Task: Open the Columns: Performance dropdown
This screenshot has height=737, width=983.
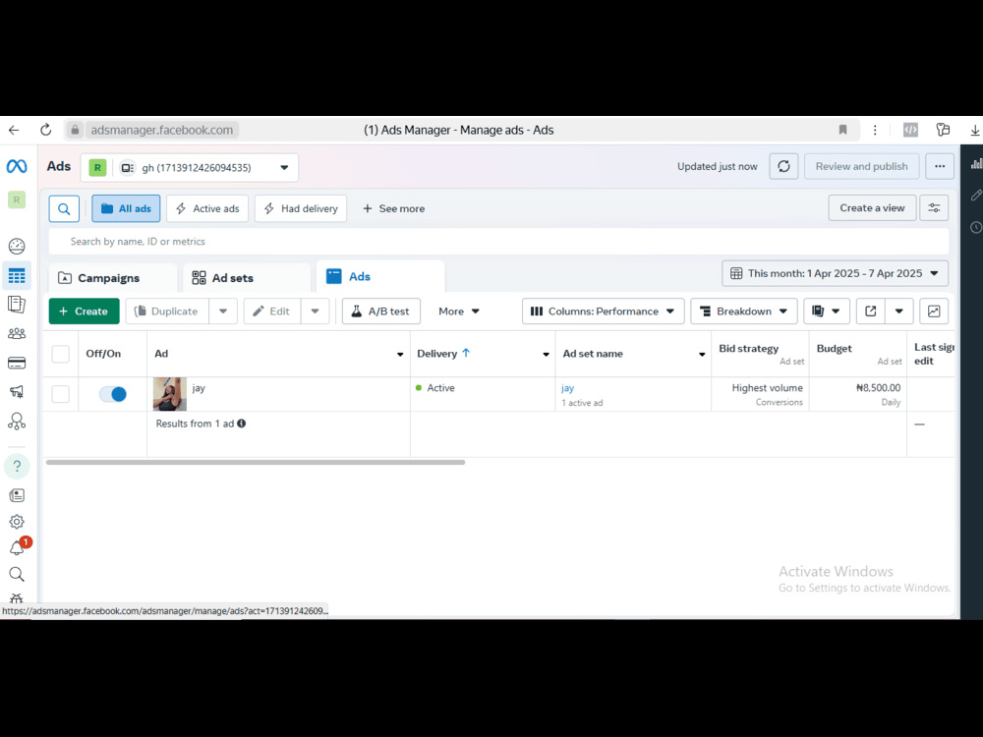Action: click(x=603, y=311)
